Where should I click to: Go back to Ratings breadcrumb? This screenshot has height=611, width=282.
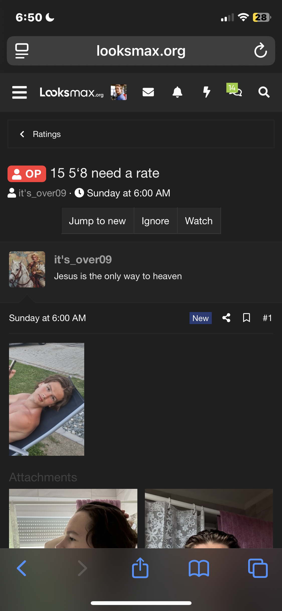(47, 134)
